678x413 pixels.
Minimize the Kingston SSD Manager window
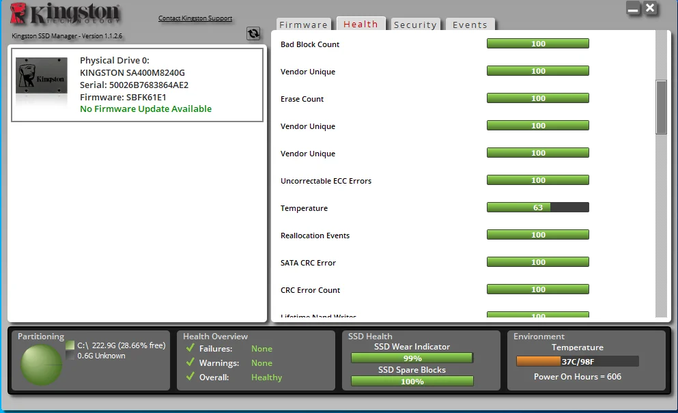click(x=633, y=8)
